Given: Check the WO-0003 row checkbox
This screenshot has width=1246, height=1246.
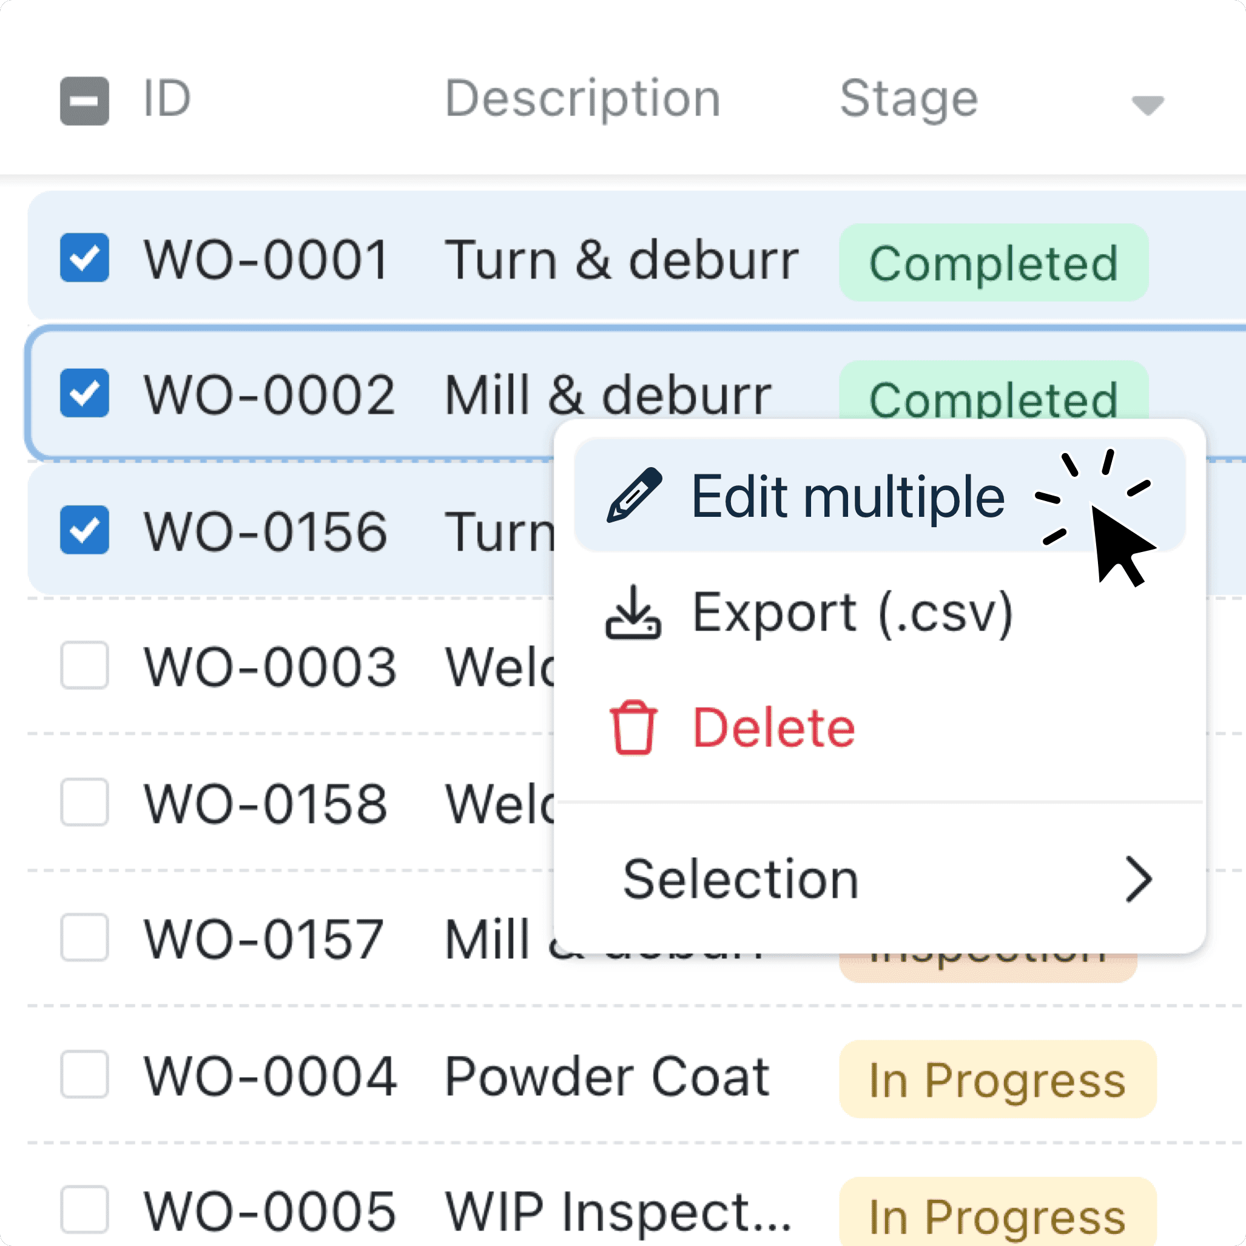Looking at the screenshot, I should (x=84, y=665).
